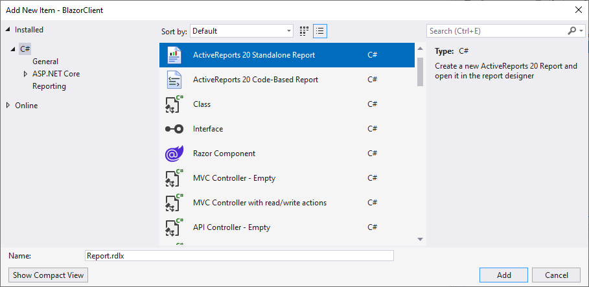
Task: Click the template list scrollbar down arrow
Action: (420, 240)
